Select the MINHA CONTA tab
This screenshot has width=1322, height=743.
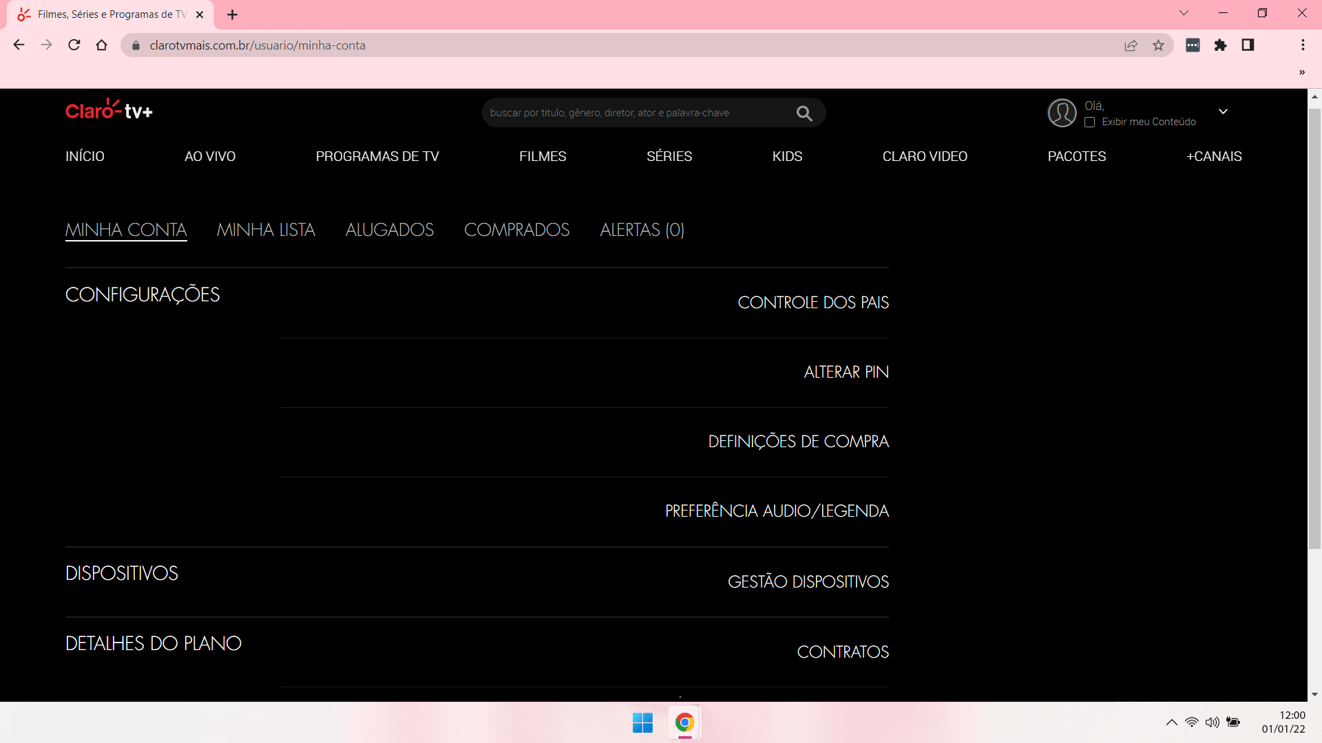(126, 230)
